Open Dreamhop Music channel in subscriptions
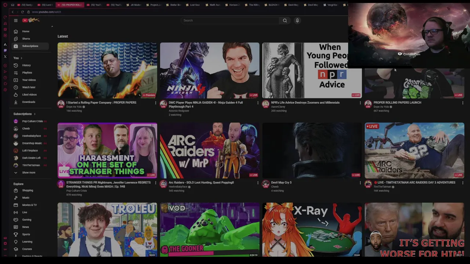 (x=31, y=143)
